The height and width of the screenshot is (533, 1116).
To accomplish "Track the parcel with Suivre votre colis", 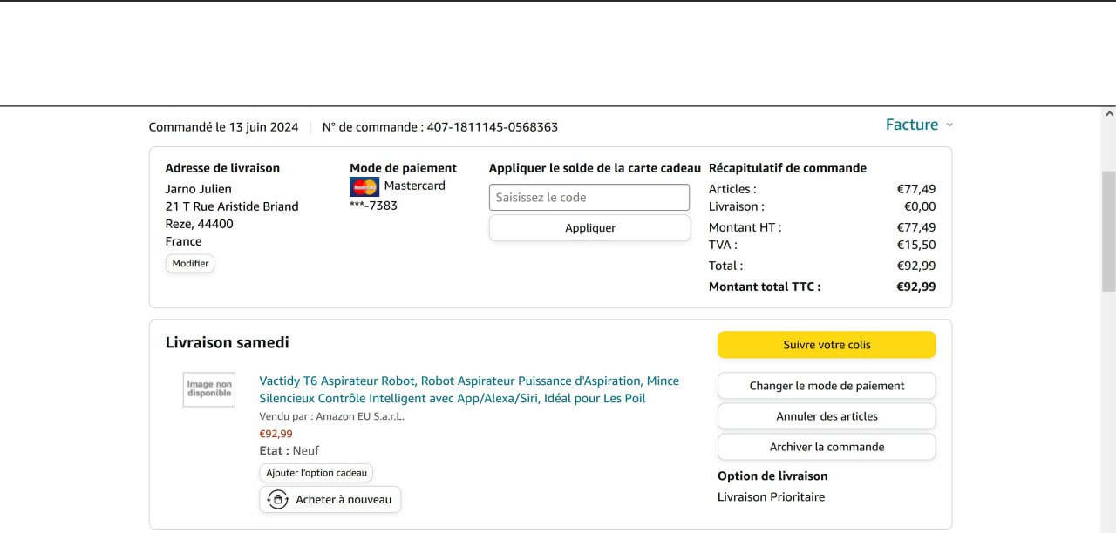I will (826, 345).
